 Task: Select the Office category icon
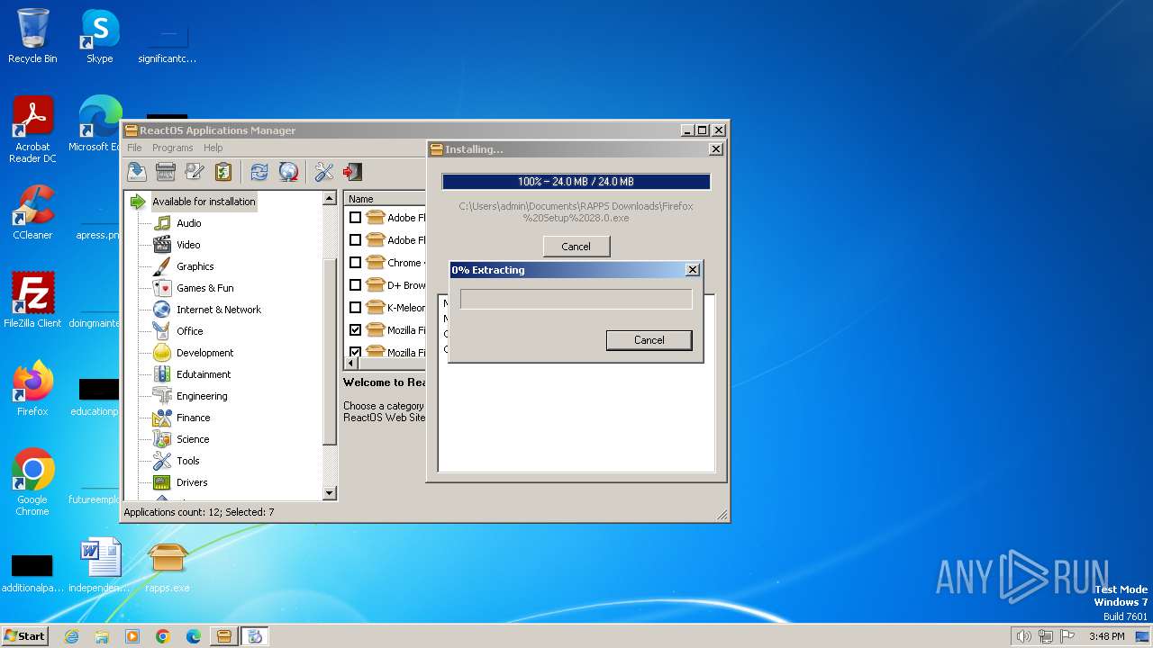[162, 331]
